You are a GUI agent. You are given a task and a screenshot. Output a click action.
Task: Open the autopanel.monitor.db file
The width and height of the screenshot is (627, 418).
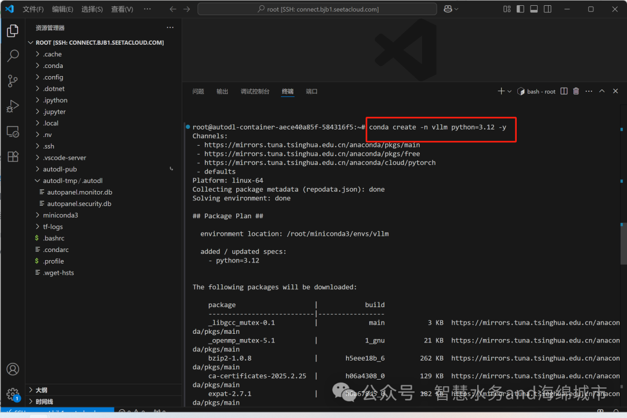(103, 192)
